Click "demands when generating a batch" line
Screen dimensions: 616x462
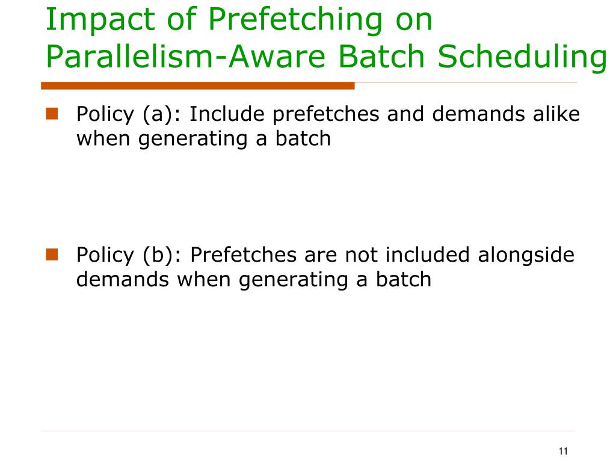[254, 280]
